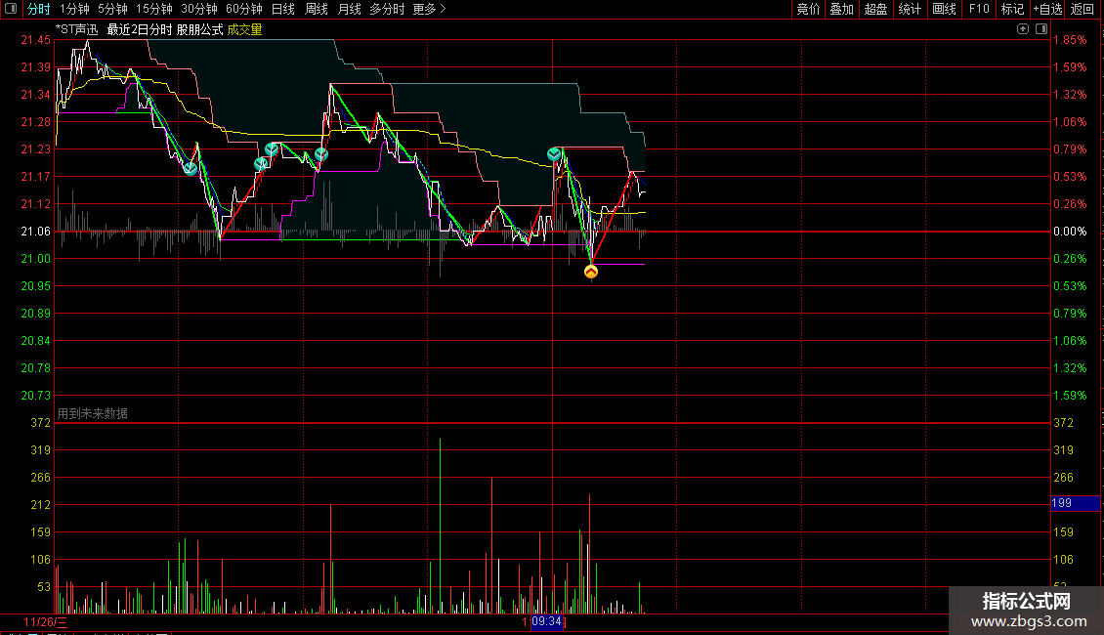Select the 分时 tab
The image size is (1104, 635).
[x=38, y=9]
